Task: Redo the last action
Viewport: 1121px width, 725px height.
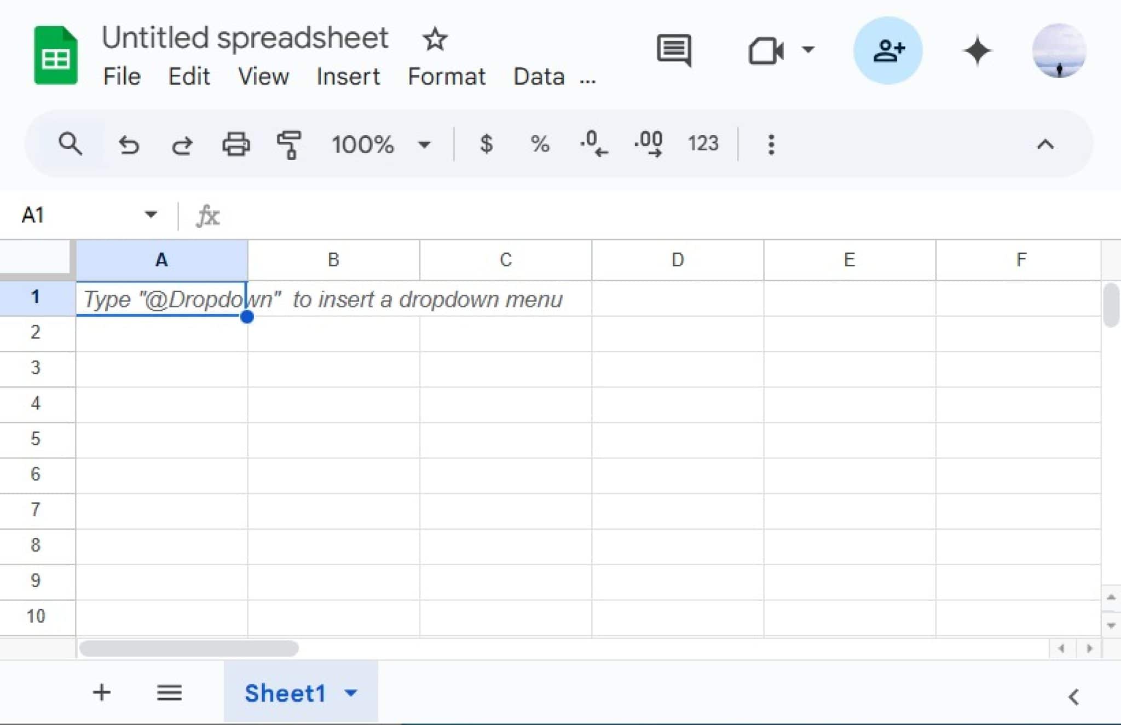Action: [x=182, y=144]
